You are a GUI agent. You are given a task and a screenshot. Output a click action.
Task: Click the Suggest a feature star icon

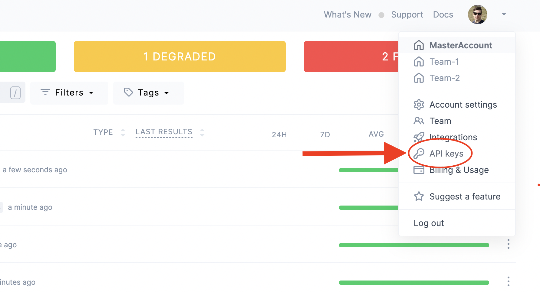coord(419,196)
